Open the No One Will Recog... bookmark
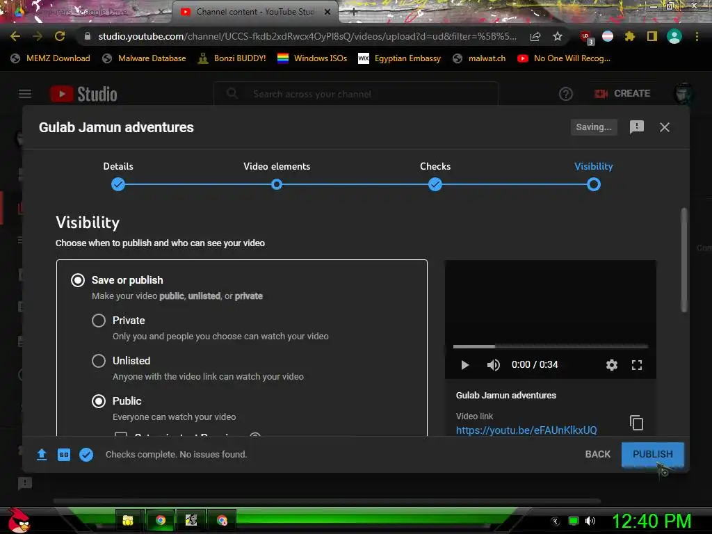The width and height of the screenshot is (712, 534). click(x=563, y=58)
